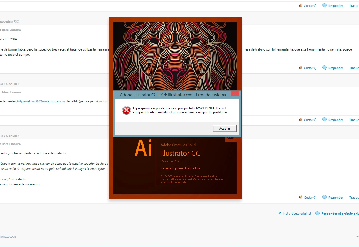This screenshot has width=359, height=247.
Task: Click 'Ir al artículo original' link
Action: pos(297,214)
